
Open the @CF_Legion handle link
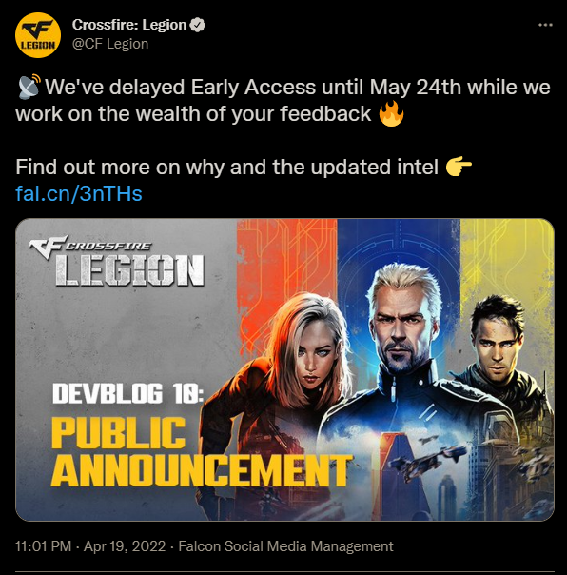click(x=110, y=44)
